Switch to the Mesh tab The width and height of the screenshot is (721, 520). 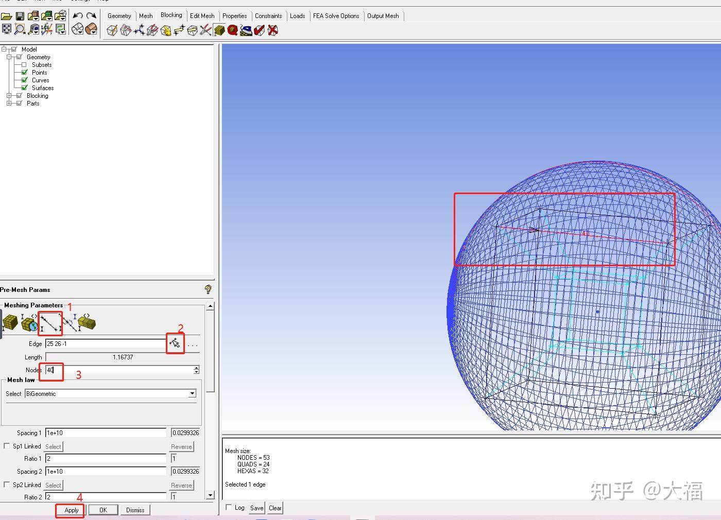coord(146,16)
